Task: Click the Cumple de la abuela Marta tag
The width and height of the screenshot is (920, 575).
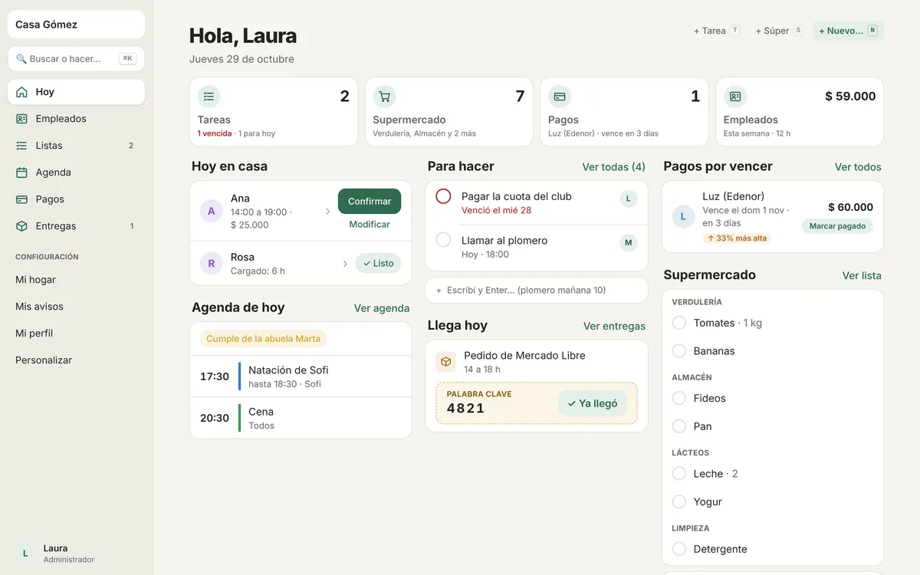Action: click(x=264, y=339)
